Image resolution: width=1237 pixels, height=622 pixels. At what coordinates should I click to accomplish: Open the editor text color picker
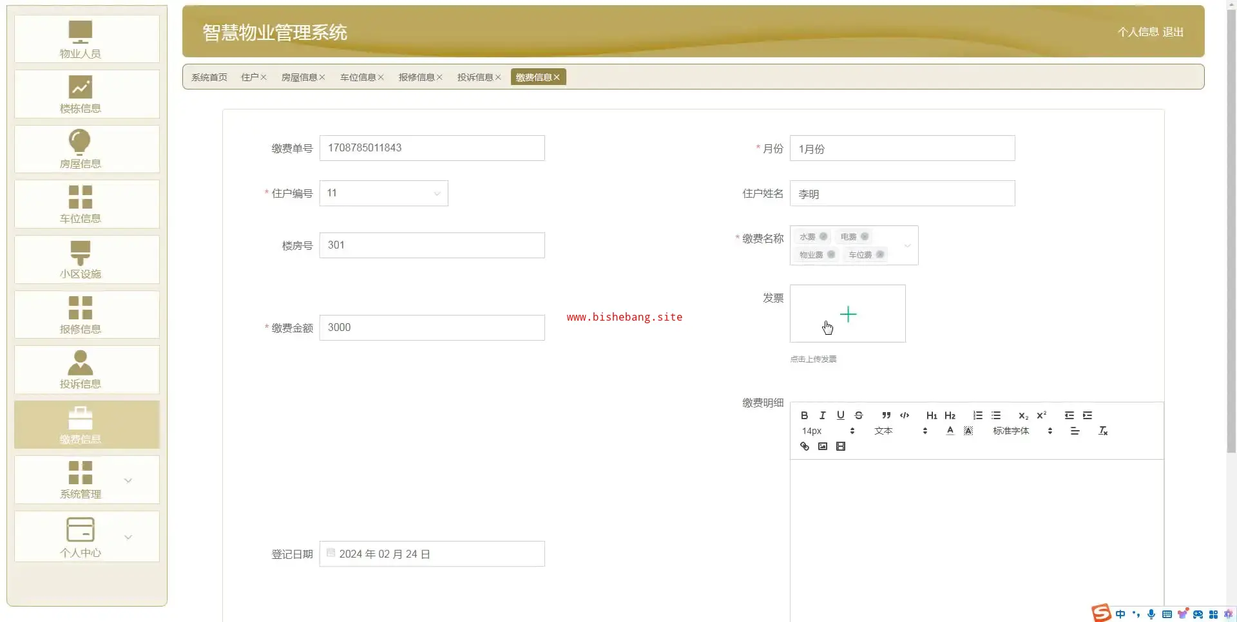pyautogui.click(x=950, y=431)
